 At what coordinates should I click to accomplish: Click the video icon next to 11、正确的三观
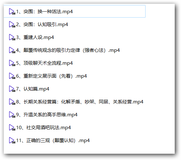coord(12,141)
